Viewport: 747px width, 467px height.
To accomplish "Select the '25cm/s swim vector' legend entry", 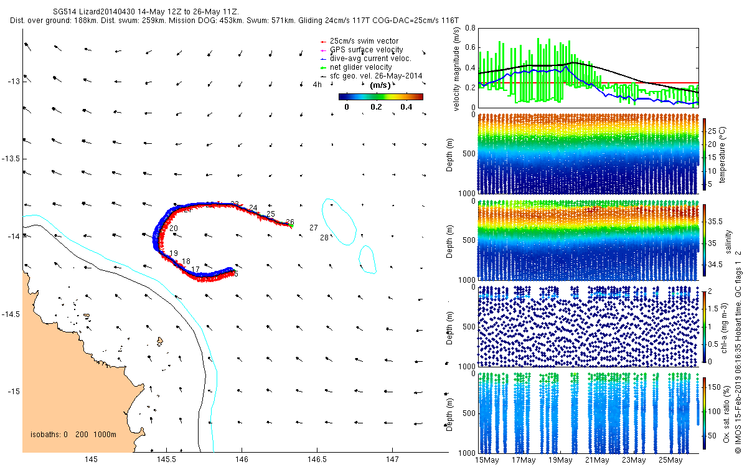I will point(364,41).
